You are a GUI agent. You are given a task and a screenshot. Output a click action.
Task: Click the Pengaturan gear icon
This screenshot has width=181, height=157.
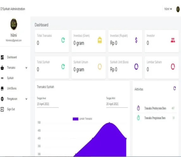click(x=2, y=99)
